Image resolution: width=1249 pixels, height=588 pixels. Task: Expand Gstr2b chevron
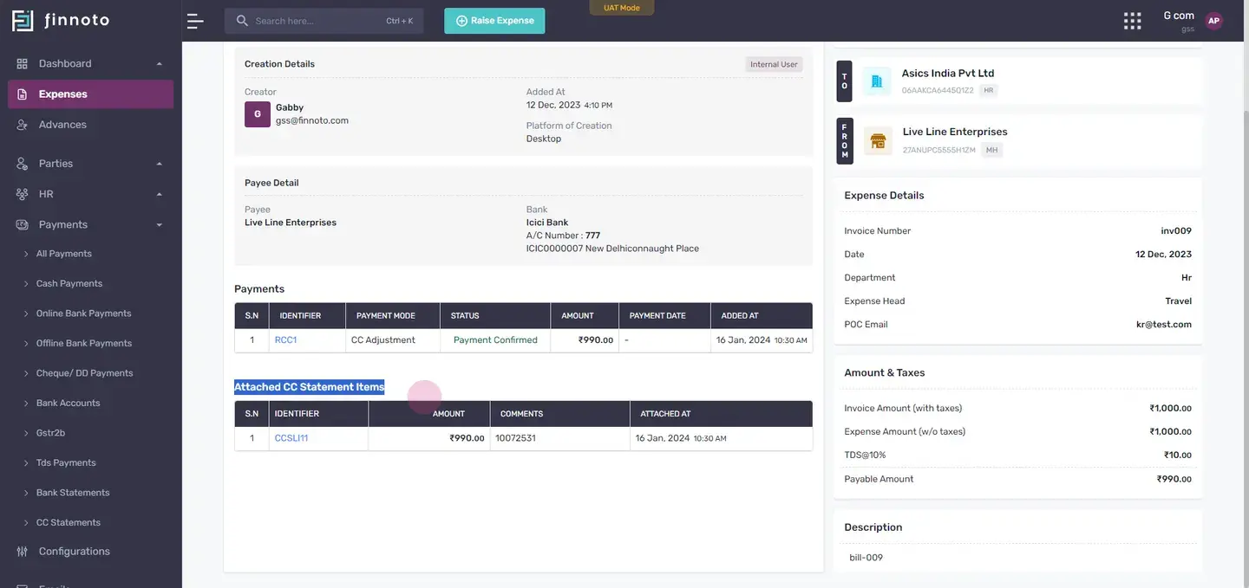tap(26, 433)
